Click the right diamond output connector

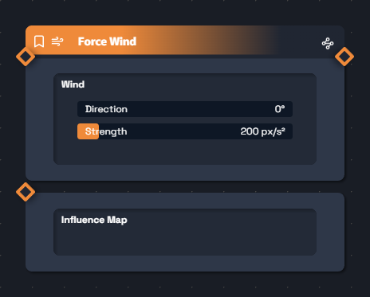pos(344,57)
